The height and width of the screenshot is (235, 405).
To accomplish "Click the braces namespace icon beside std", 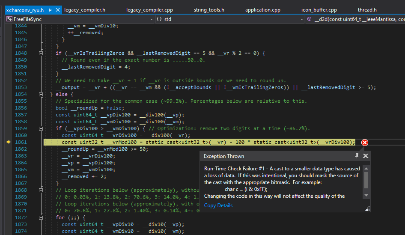I will [x=159, y=19].
